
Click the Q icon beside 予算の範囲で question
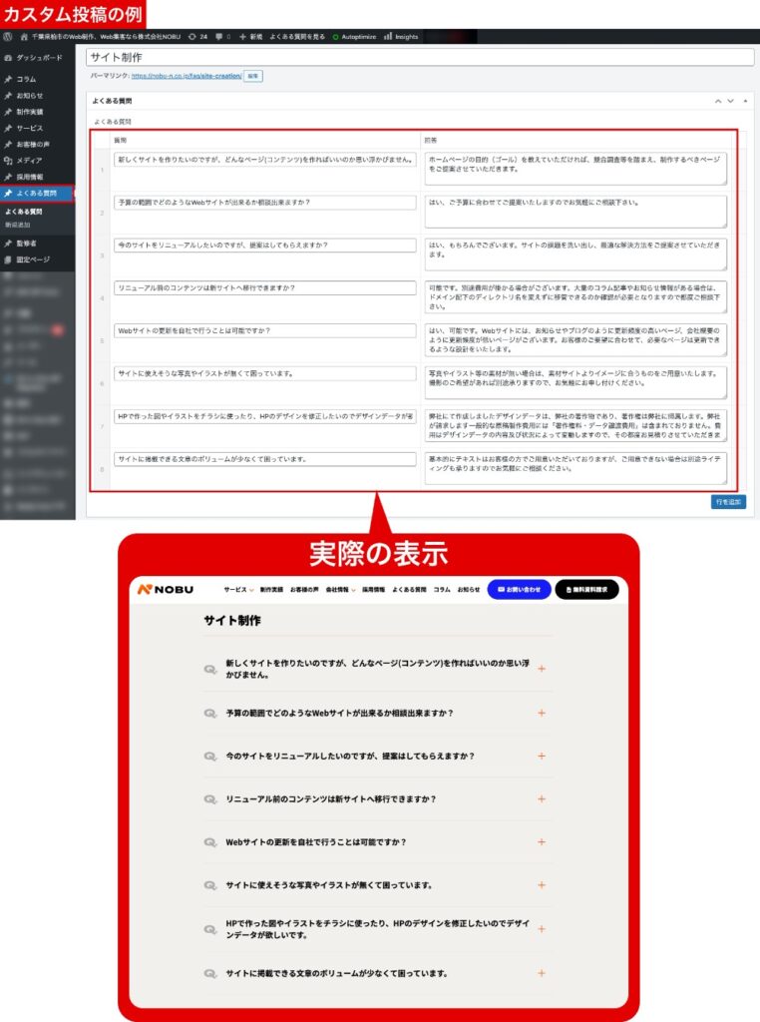pyautogui.click(x=209, y=713)
